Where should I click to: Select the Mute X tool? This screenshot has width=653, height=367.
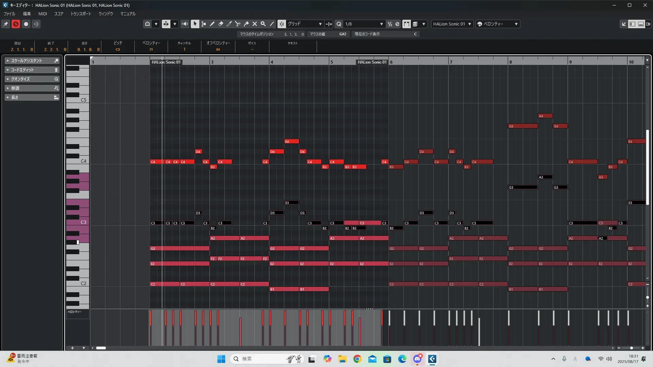point(254,24)
